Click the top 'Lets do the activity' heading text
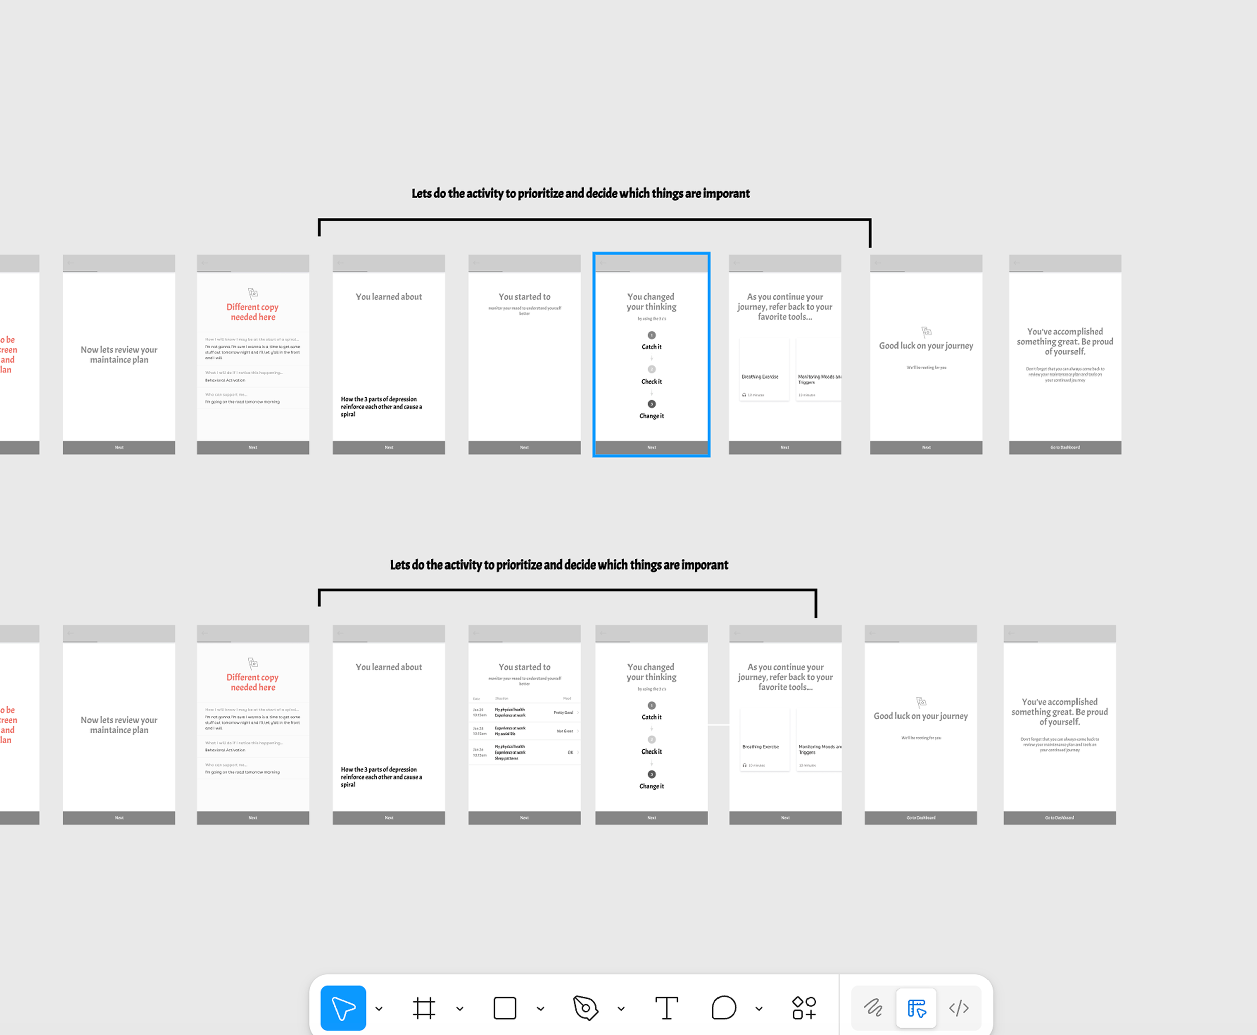This screenshot has height=1035, width=1257. pyautogui.click(x=580, y=193)
